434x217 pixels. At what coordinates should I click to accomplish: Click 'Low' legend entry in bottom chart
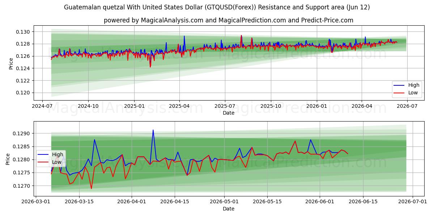(57, 162)
